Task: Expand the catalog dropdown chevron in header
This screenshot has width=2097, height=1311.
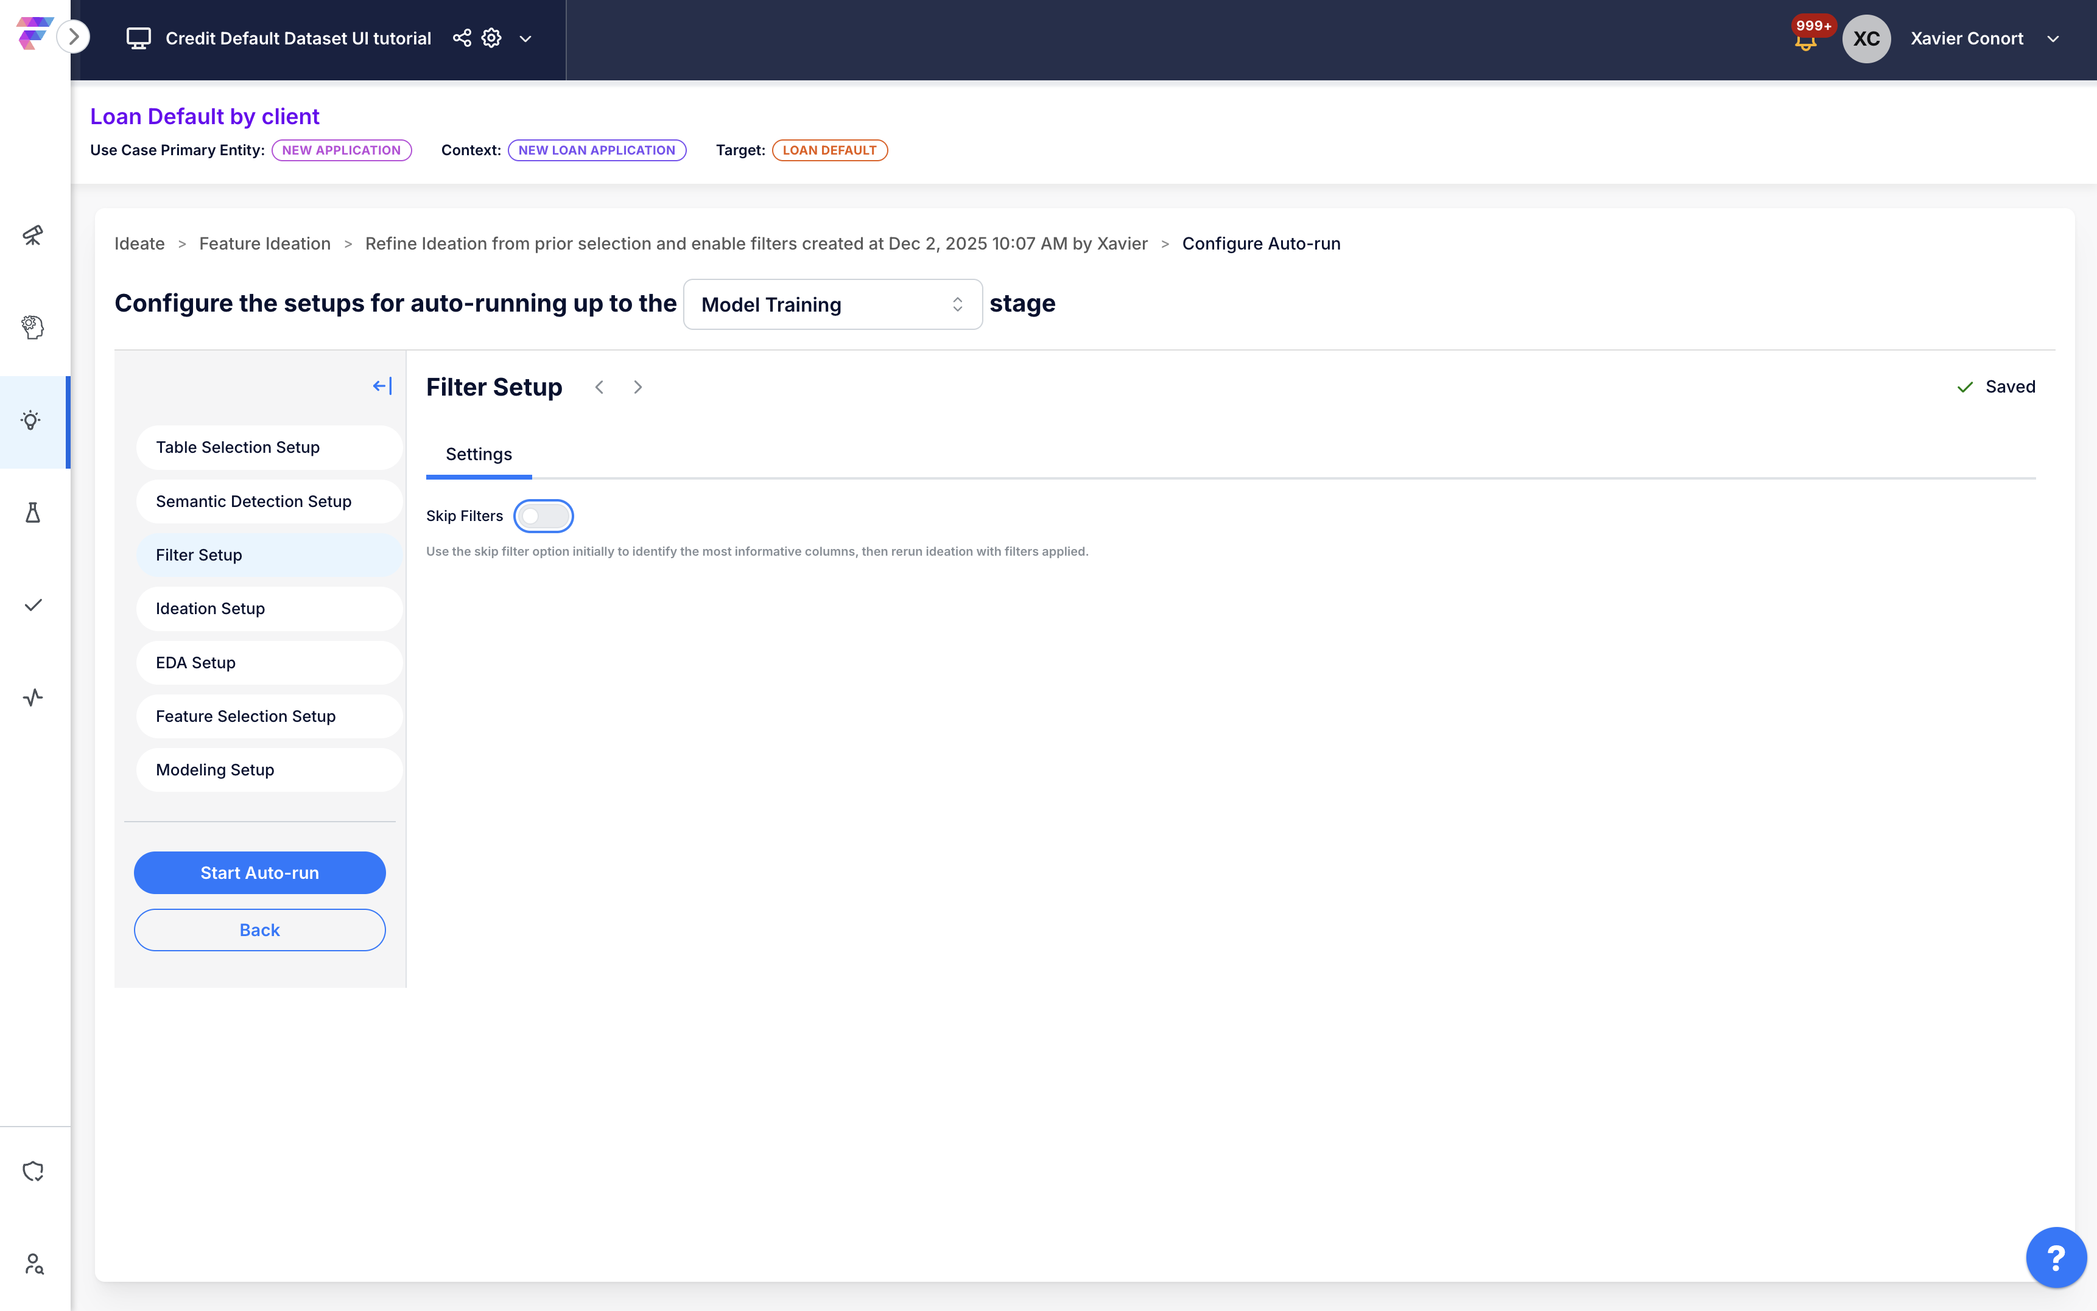Action: click(525, 39)
